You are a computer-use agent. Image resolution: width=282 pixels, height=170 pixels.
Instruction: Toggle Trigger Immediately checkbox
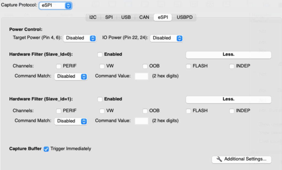click(46, 149)
